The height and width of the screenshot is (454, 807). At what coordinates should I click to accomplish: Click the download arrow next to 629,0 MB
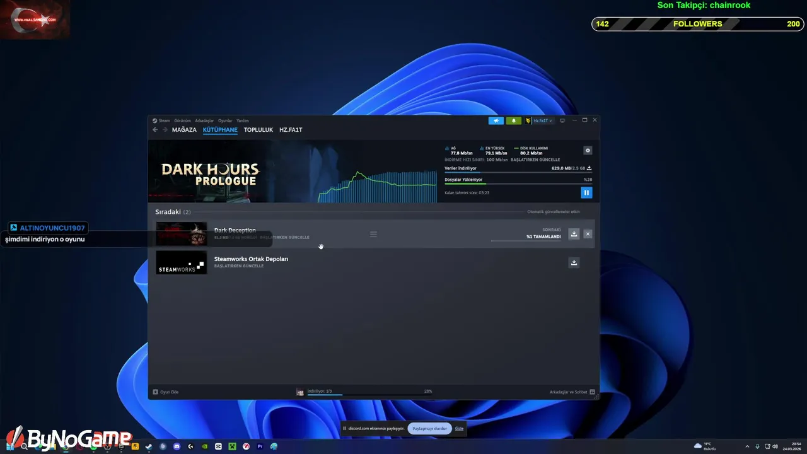pyautogui.click(x=589, y=168)
